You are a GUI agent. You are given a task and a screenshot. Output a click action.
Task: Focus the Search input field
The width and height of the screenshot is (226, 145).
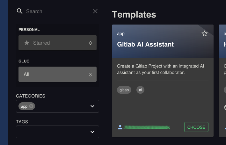point(58,11)
